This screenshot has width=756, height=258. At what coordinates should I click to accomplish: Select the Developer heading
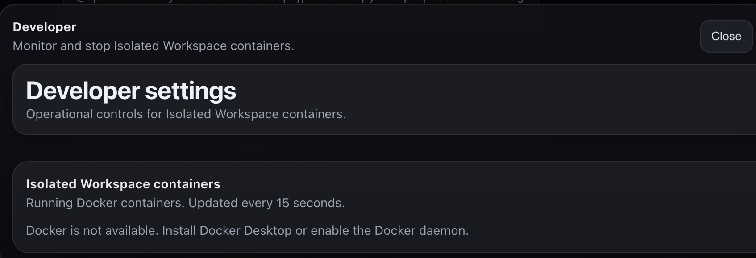tap(44, 27)
